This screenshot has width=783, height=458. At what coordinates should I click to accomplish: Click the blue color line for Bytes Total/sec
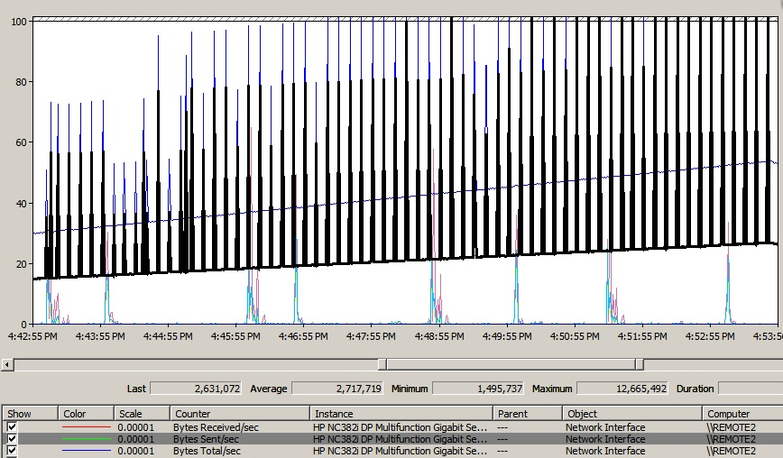click(86, 451)
